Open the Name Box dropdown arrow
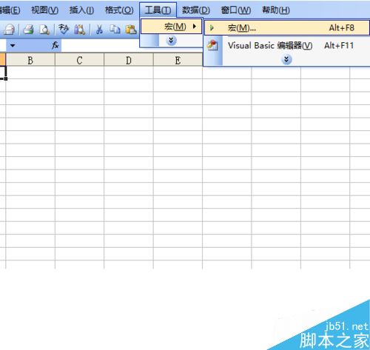Viewport: 370px width, 350px height. (13, 46)
